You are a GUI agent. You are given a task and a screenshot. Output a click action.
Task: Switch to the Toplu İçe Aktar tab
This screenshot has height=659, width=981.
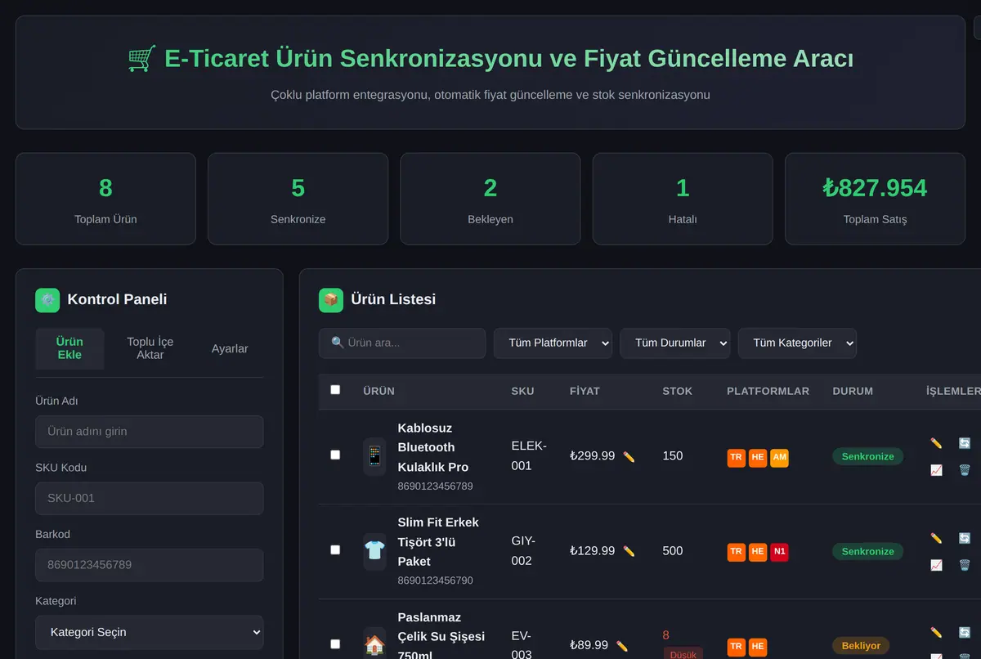point(150,348)
